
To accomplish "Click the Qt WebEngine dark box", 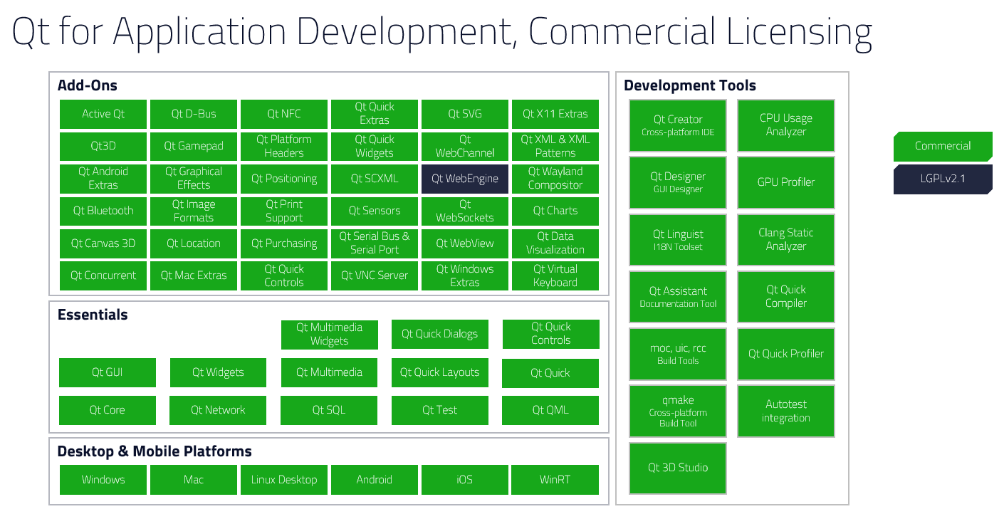I will pyautogui.click(x=464, y=179).
